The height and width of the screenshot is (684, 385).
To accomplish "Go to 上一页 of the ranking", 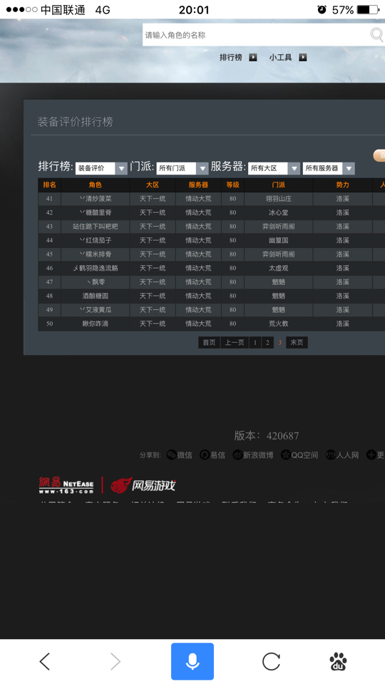I will (x=235, y=343).
